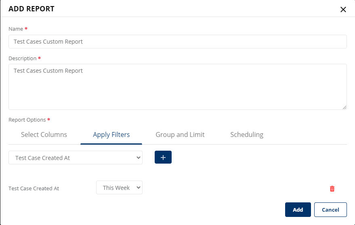Select the Apply Filters tab
Viewport: 355px width, 225px height.
[x=111, y=135]
